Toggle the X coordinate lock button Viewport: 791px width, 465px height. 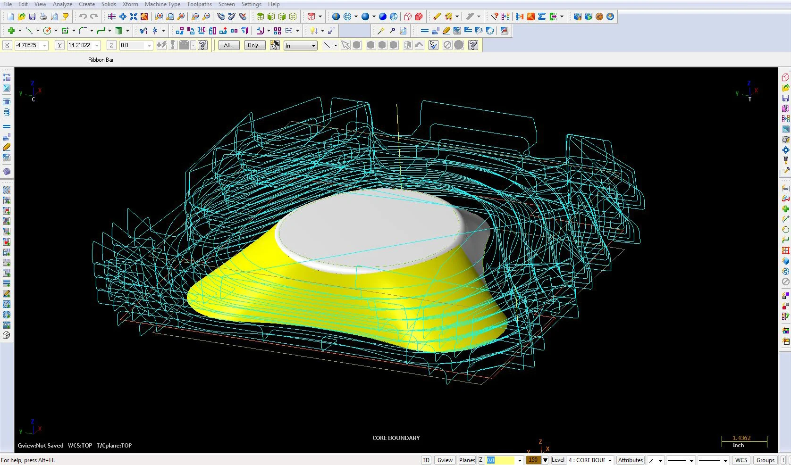point(7,45)
